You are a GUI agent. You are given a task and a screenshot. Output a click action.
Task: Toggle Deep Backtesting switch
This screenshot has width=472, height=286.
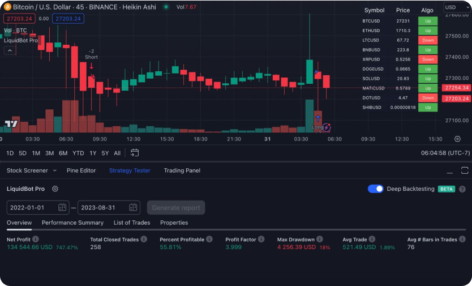[x=376, y=189]
